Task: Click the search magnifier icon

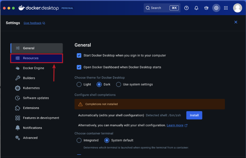Action: 148,8
